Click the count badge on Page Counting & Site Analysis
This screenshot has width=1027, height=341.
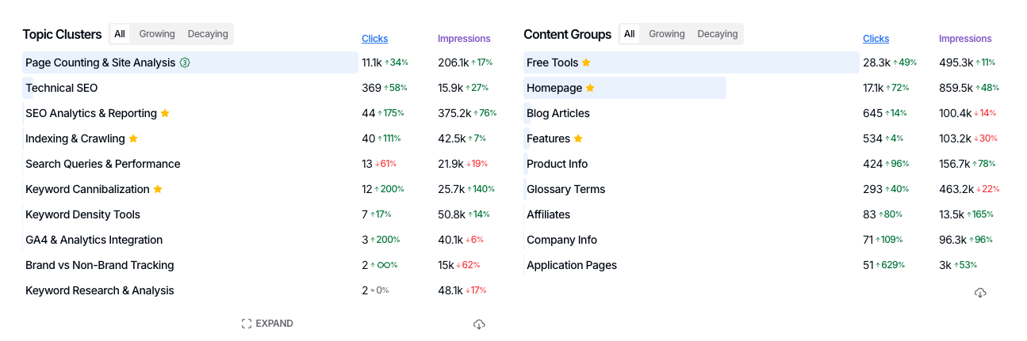[185, 63]
